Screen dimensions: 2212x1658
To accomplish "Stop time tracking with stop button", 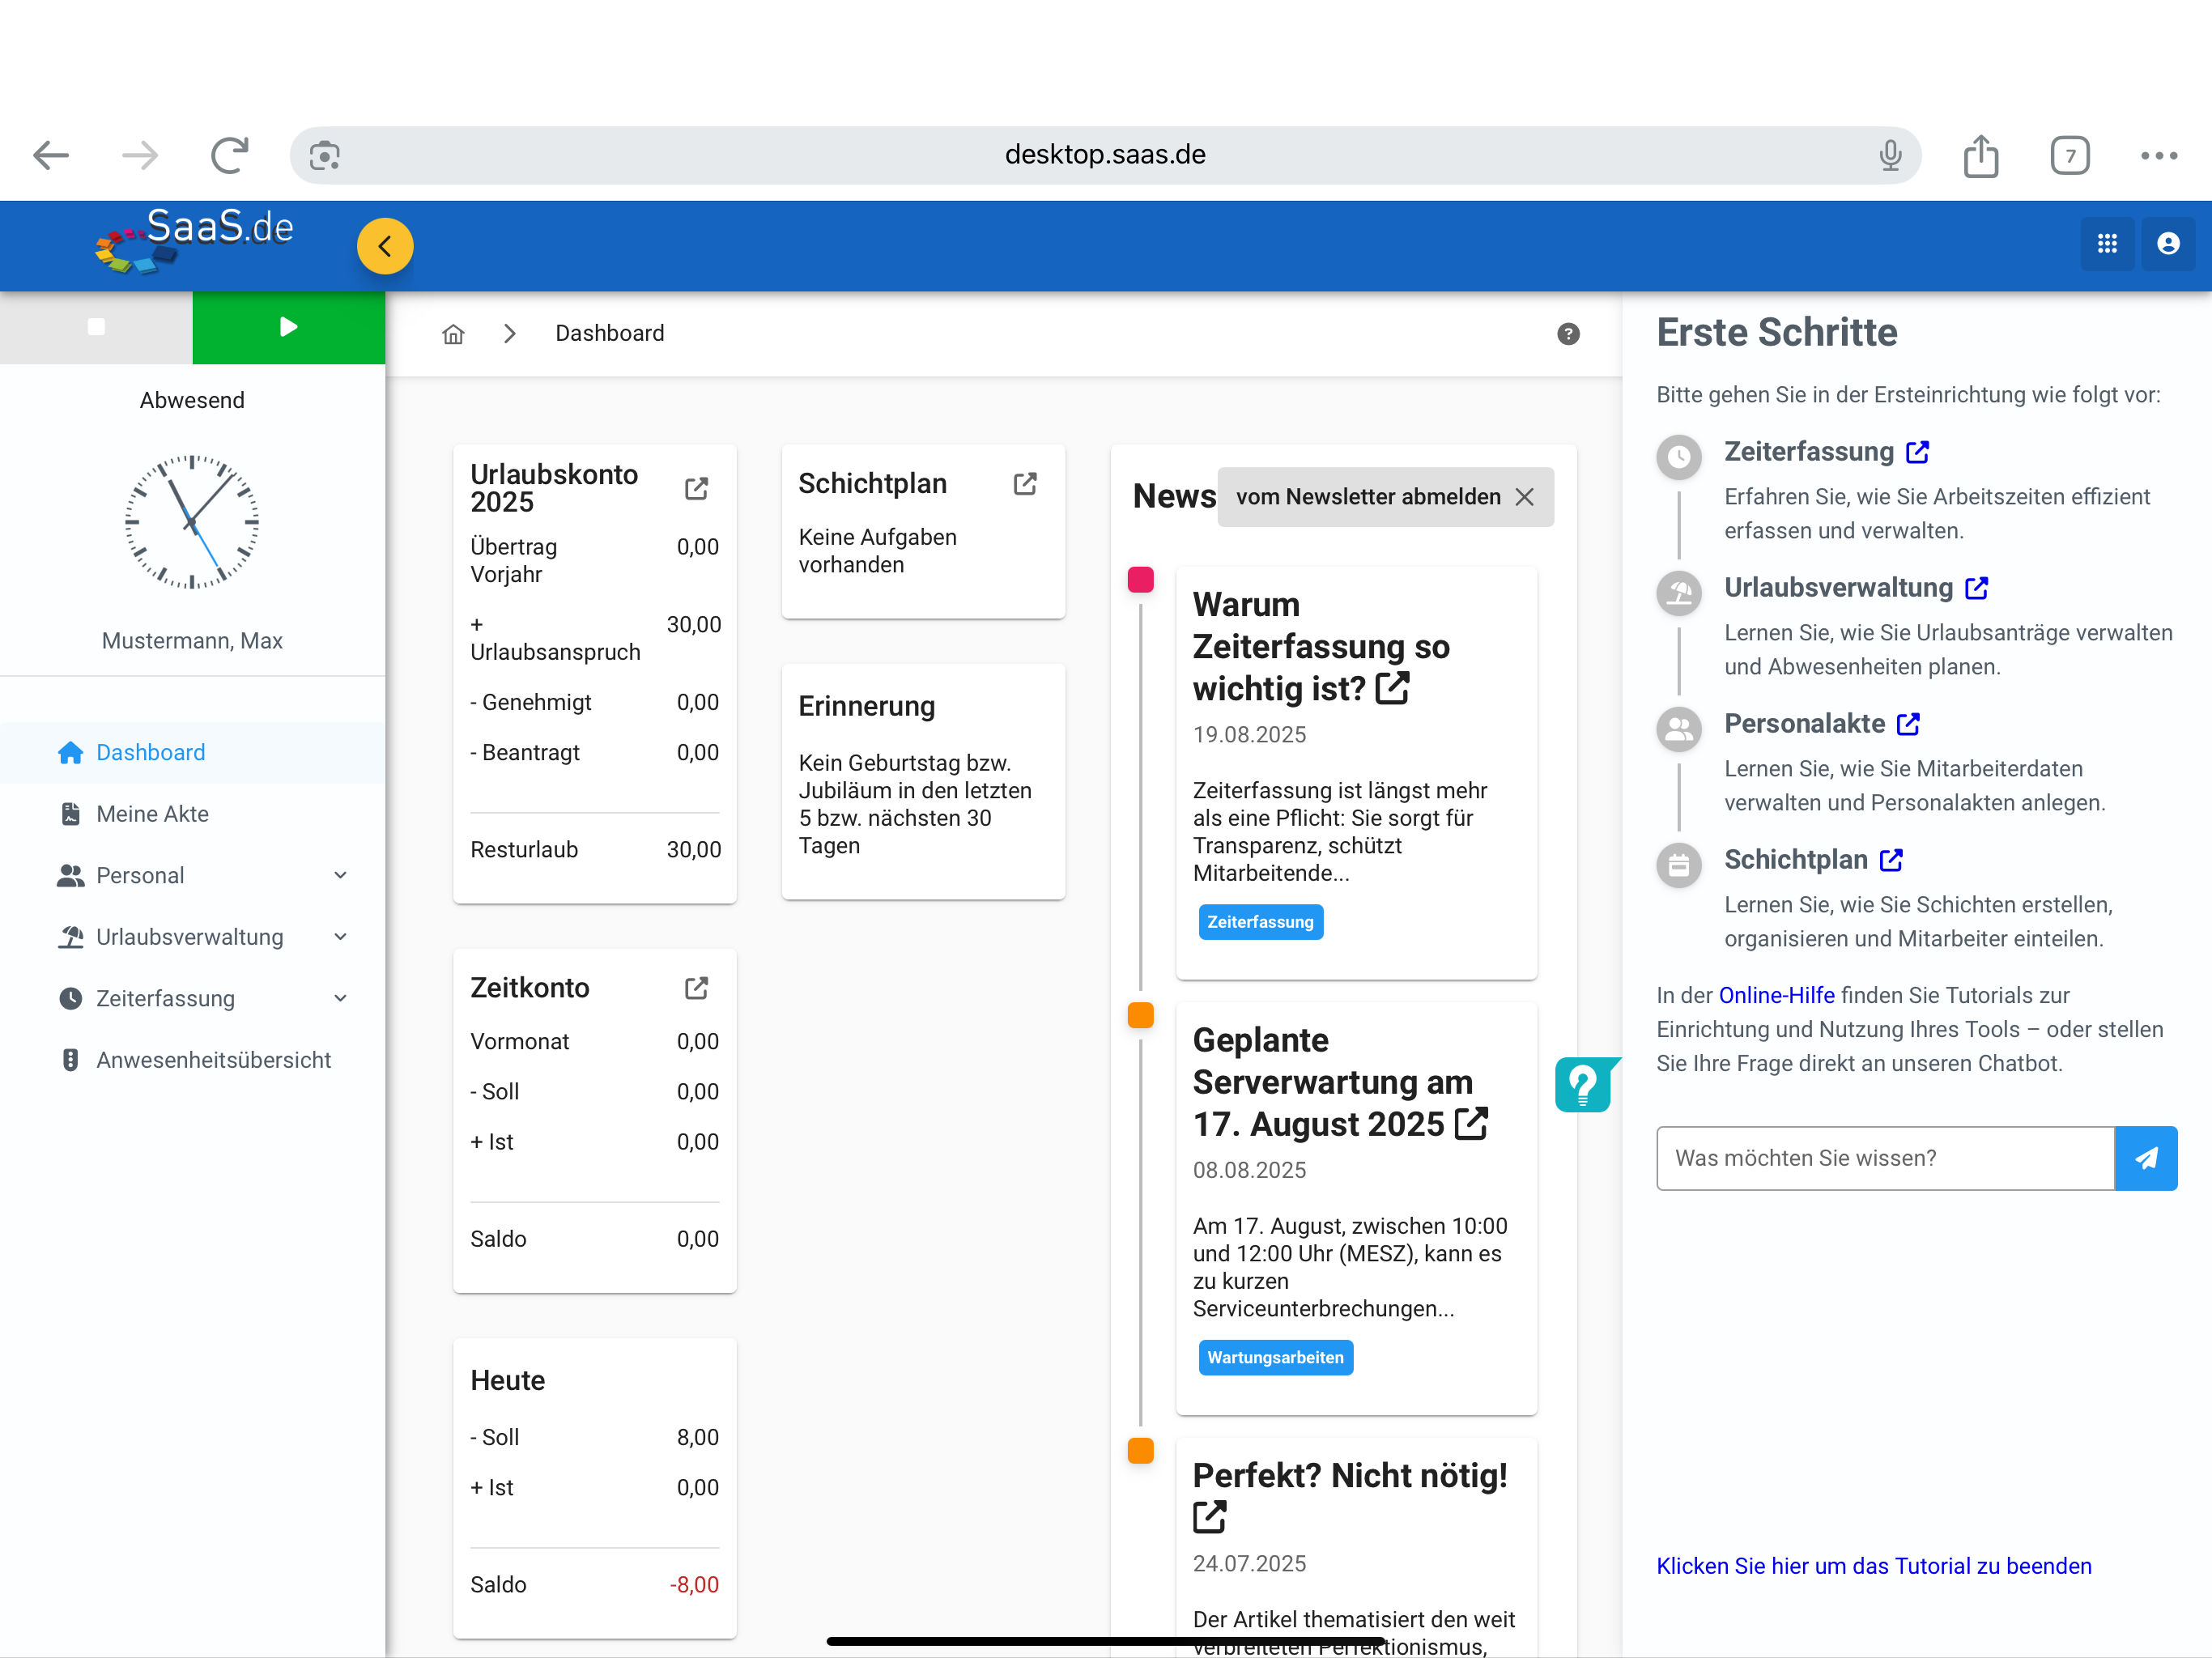I will click(x=96, y=327).
